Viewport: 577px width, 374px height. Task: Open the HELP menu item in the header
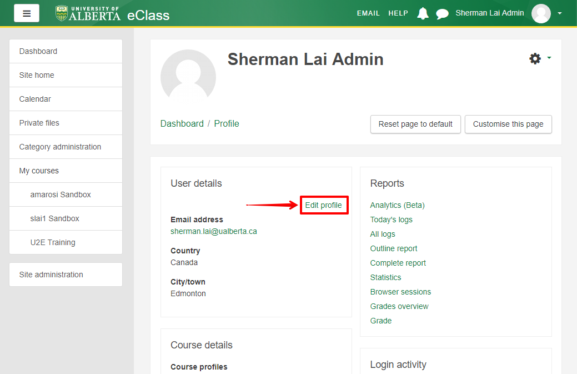[x=398, y=13]
